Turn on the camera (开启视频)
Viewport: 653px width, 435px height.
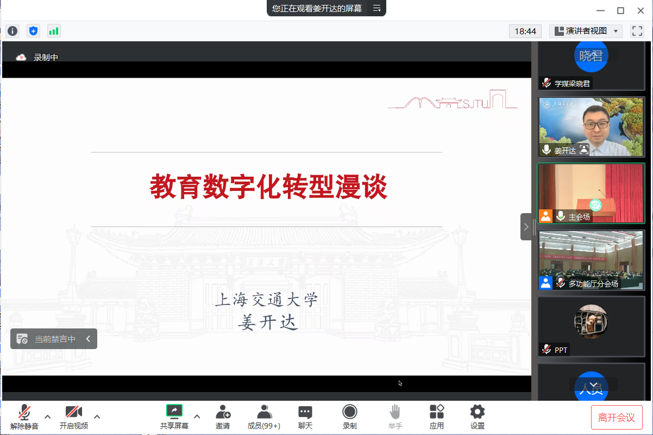coord(73,417)
